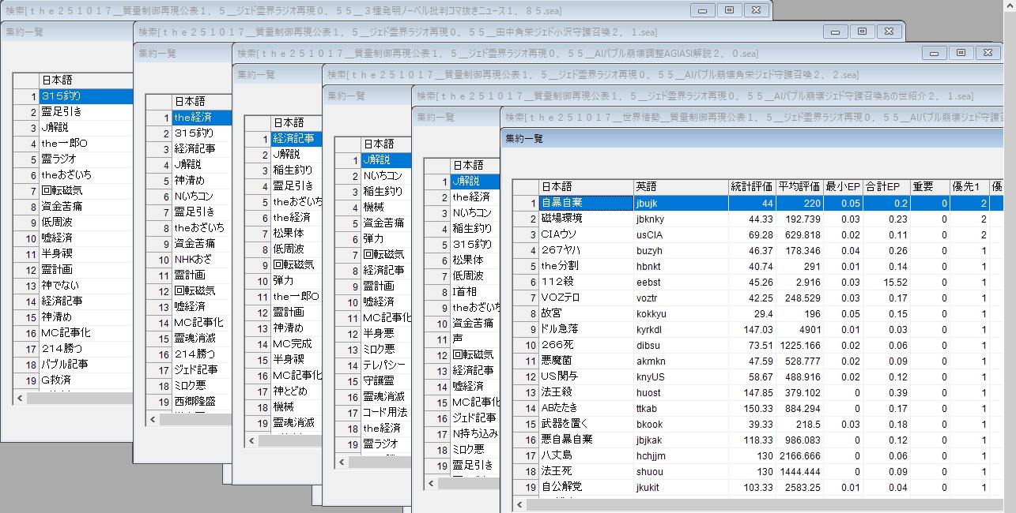Select the 西郷隆盛 entry

point(195,401)
